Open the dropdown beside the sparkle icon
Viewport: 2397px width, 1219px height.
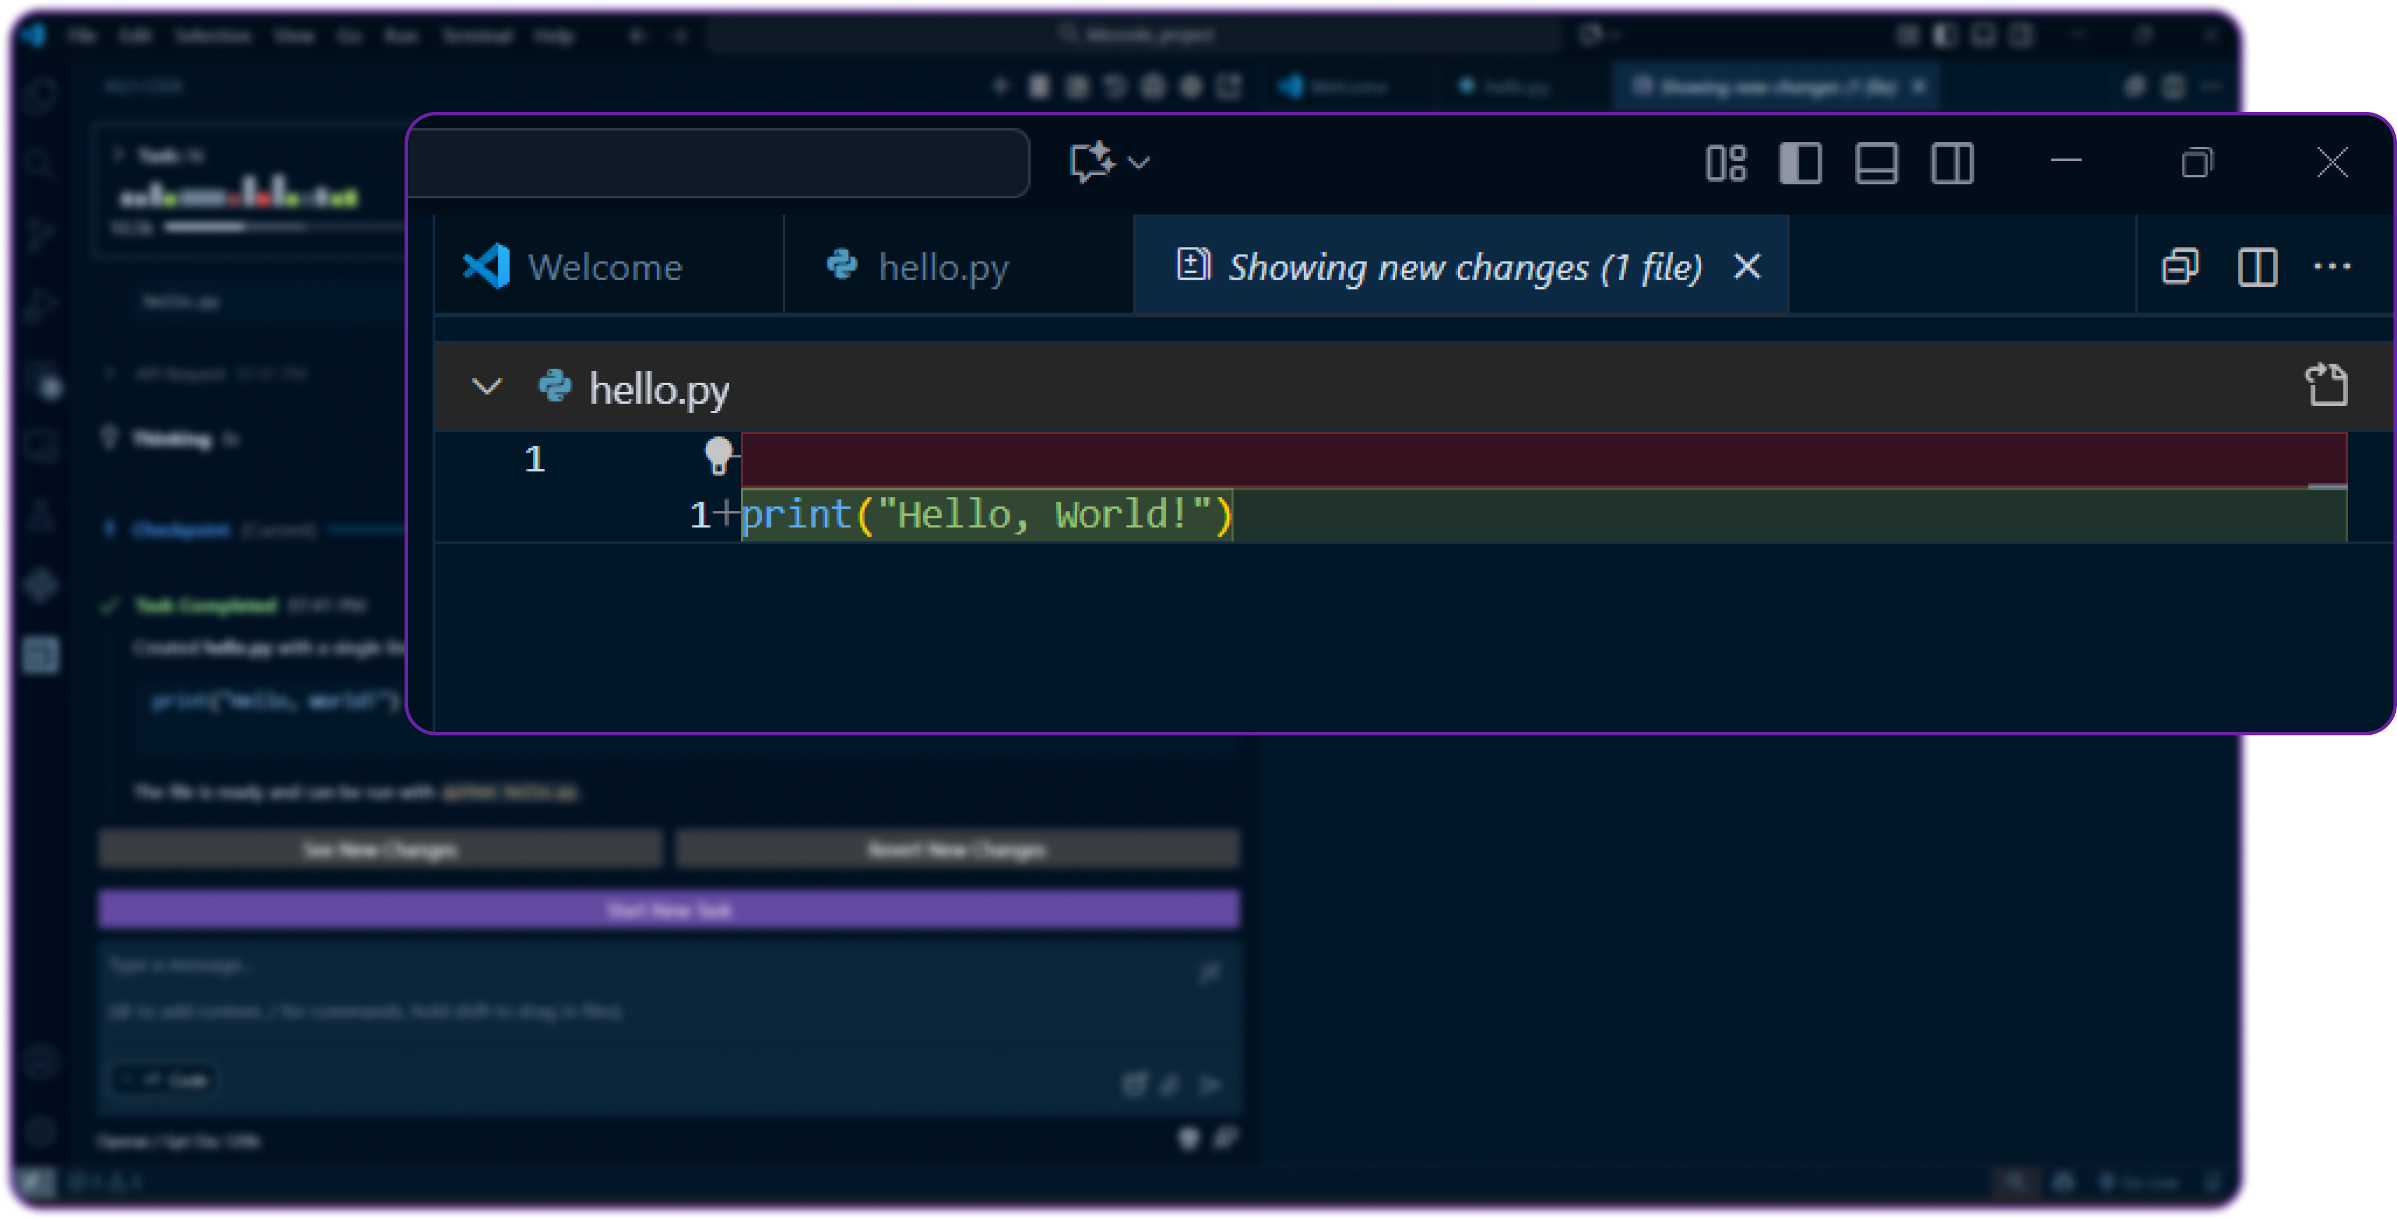(x=1138, y=163)
